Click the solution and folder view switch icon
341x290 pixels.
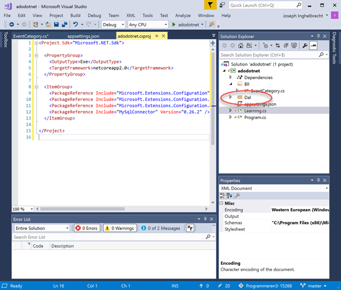tap(249, 46)
